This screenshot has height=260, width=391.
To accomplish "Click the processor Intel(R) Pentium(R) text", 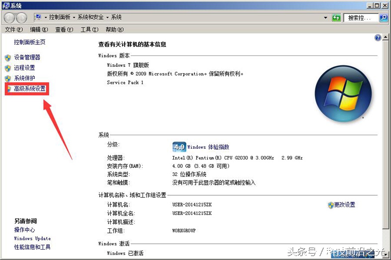I will pyautogui.click(x=237, y=158).
